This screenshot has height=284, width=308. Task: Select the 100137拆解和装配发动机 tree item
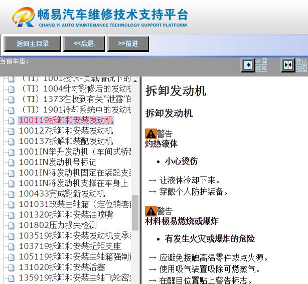point(66,141)
